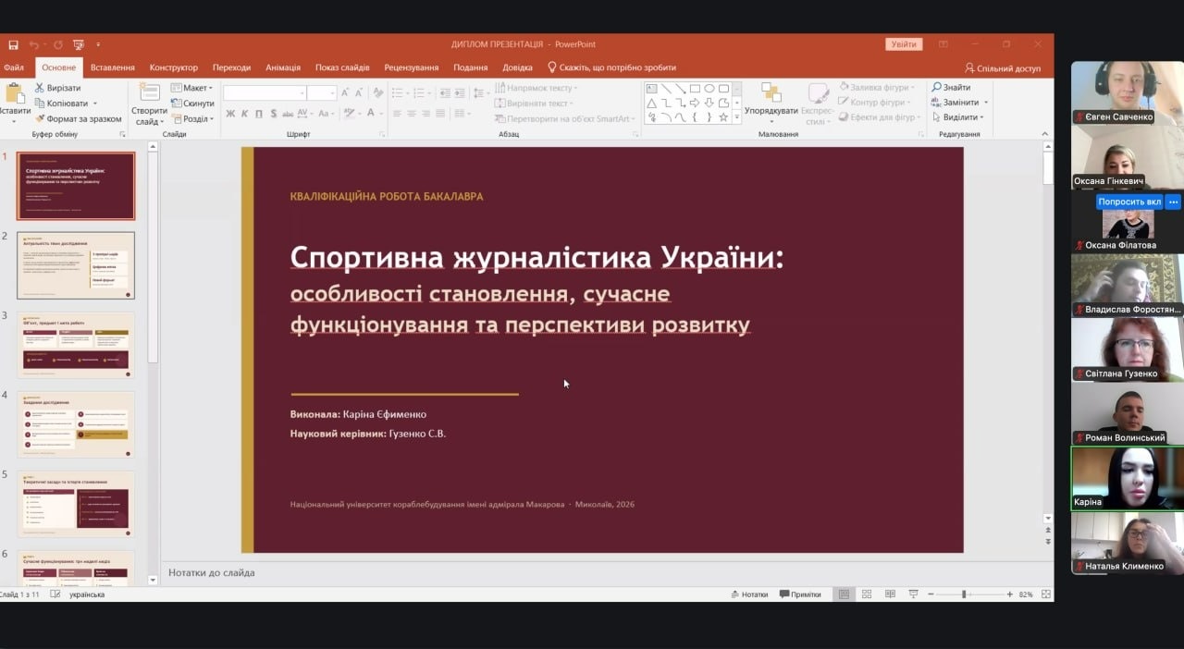Screen dimensions: 1184x649
Task: Open Упорядкувати arrange menu
Action: click(x=771, y=104)
